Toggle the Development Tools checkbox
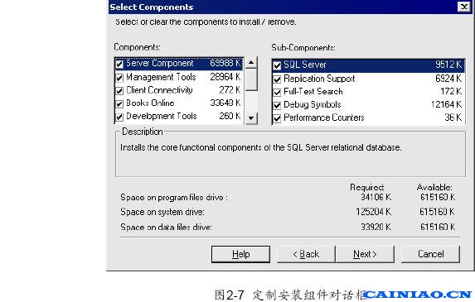The image size is (475, 302). click(x=119, y=117)
